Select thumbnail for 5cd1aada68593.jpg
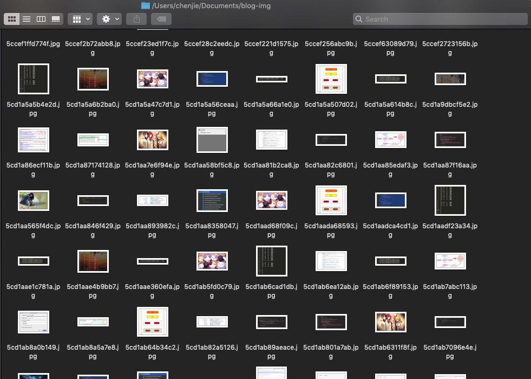Screen dimensions: 531x379 coord(331,200)
